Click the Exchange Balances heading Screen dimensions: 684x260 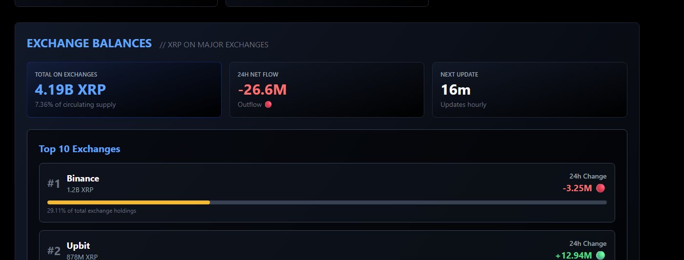click(x=89, y=43)
